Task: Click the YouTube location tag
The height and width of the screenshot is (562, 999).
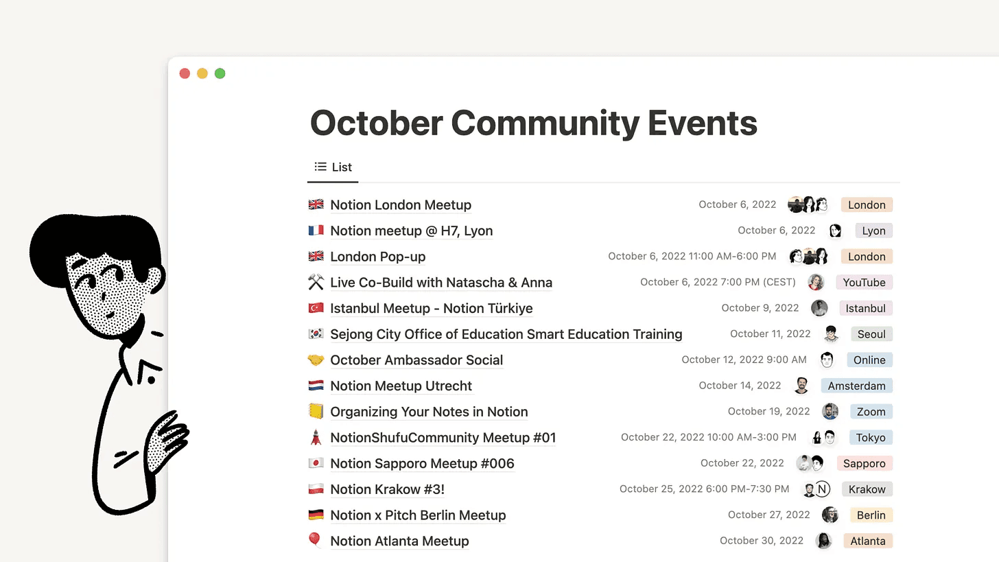Action: pos(864,282)
